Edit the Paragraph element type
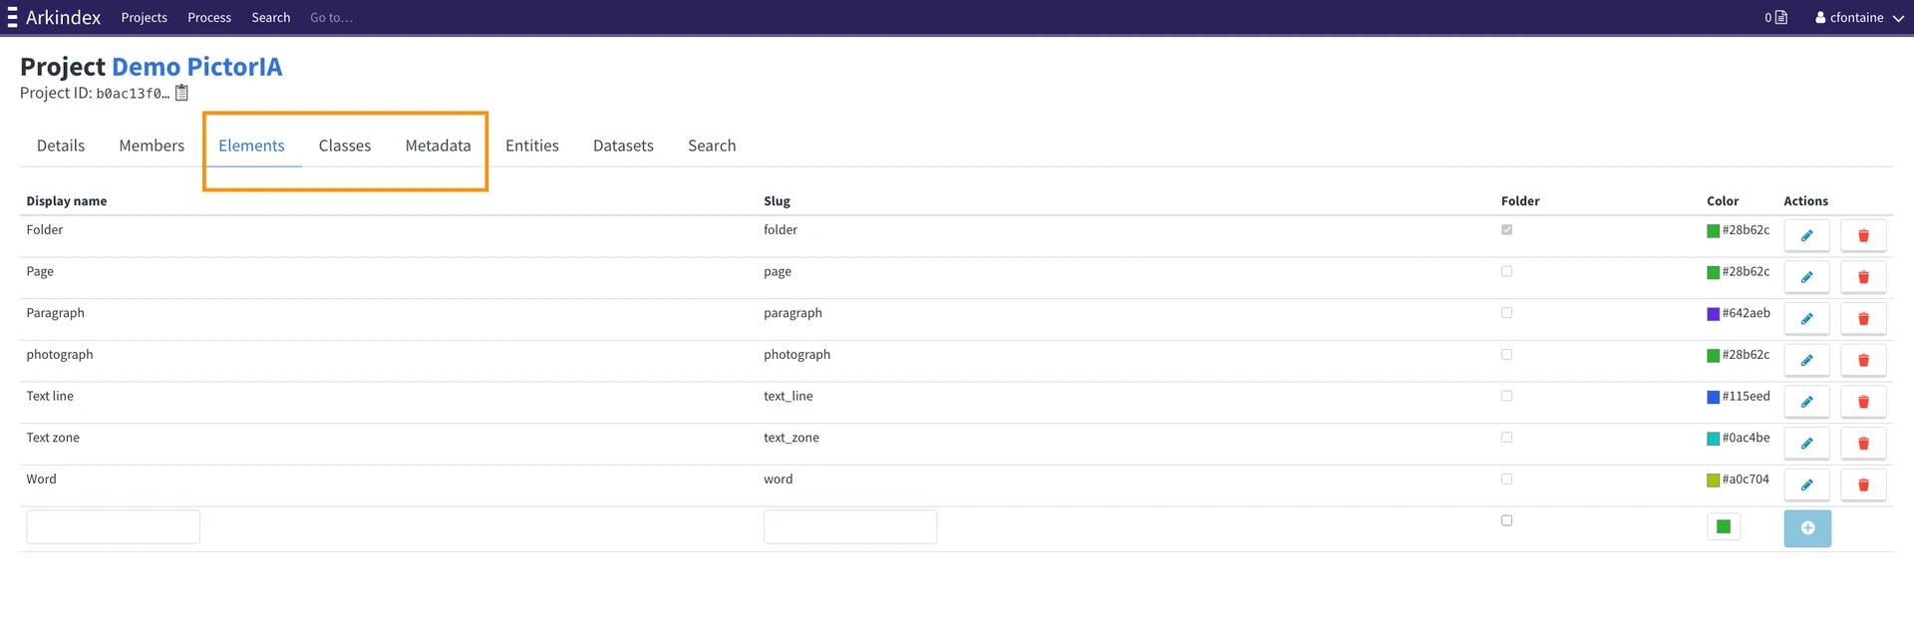The height and width of the screenshot is (636, 1914). pos(1806,319)
